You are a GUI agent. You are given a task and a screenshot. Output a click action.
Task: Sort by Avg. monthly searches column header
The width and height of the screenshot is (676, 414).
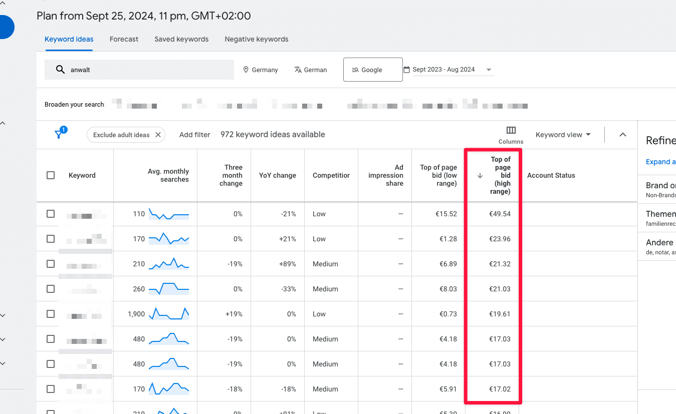(168, 175)
